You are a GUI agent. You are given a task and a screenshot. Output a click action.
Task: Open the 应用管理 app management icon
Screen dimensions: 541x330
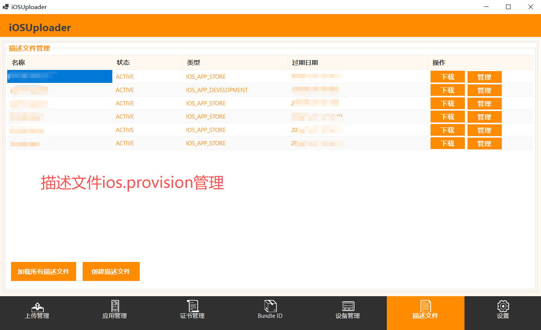(x=115, y=306)
